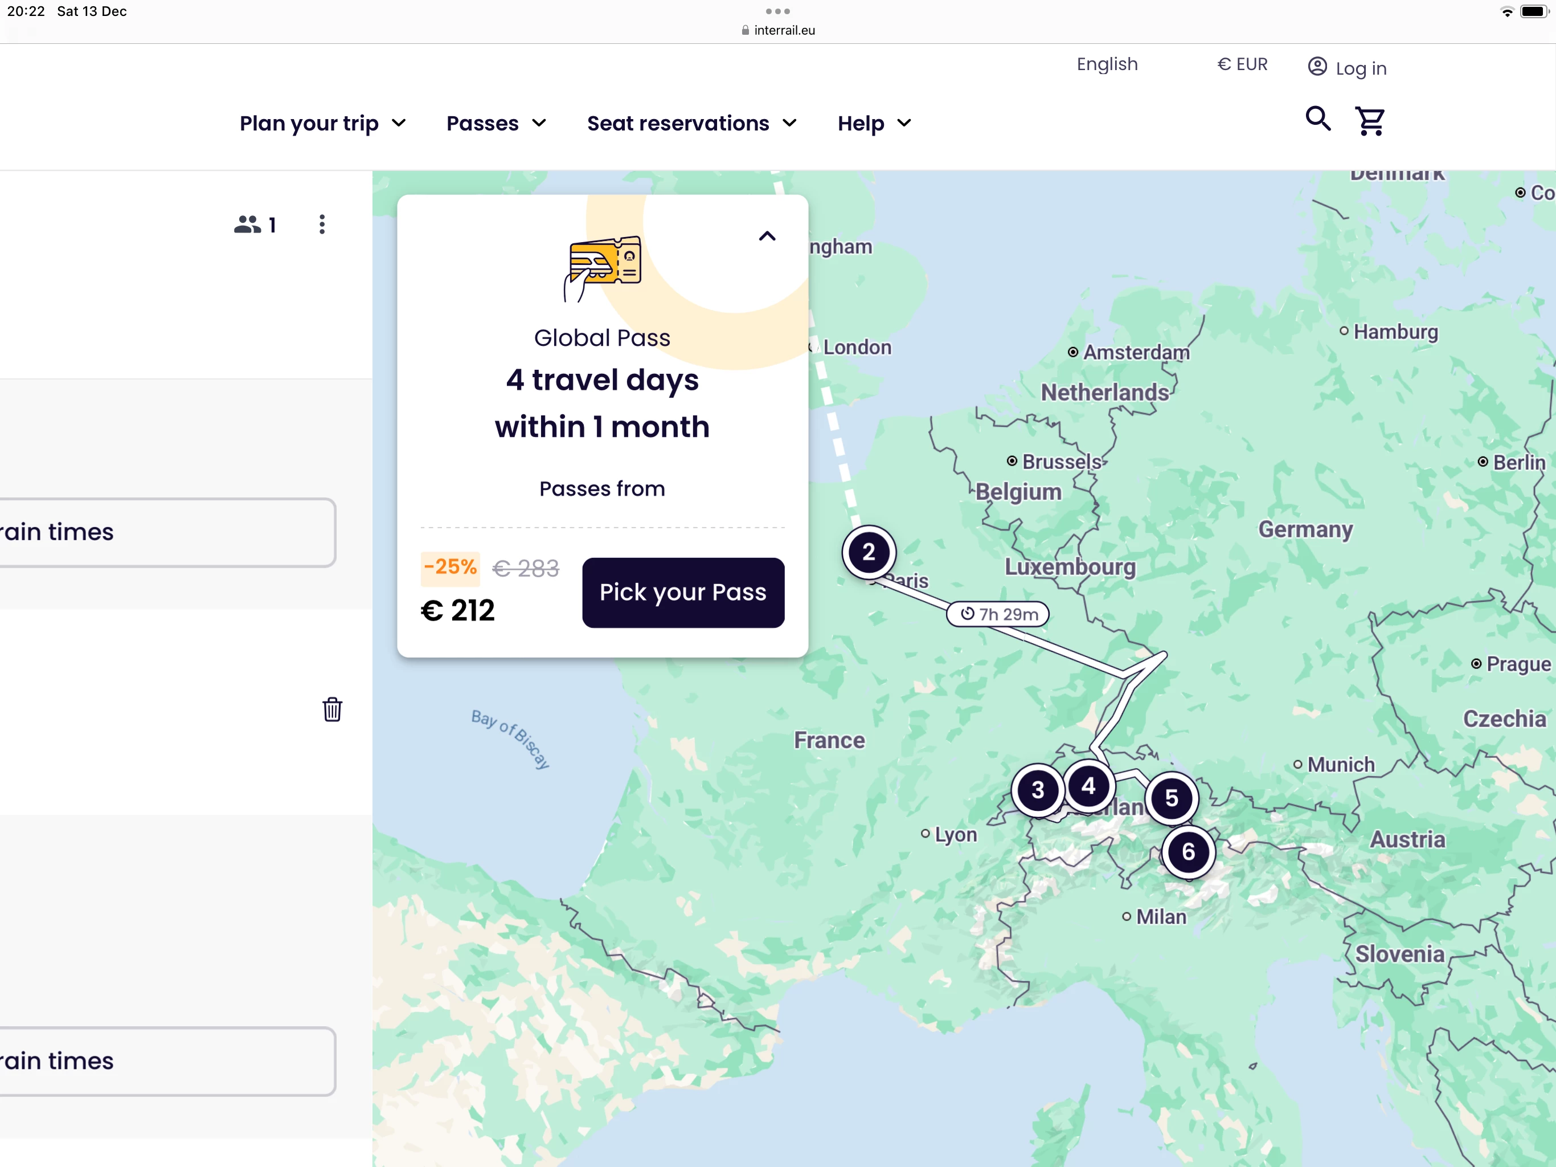
Task: Change currency from EUR
Action: point(1242,65)
